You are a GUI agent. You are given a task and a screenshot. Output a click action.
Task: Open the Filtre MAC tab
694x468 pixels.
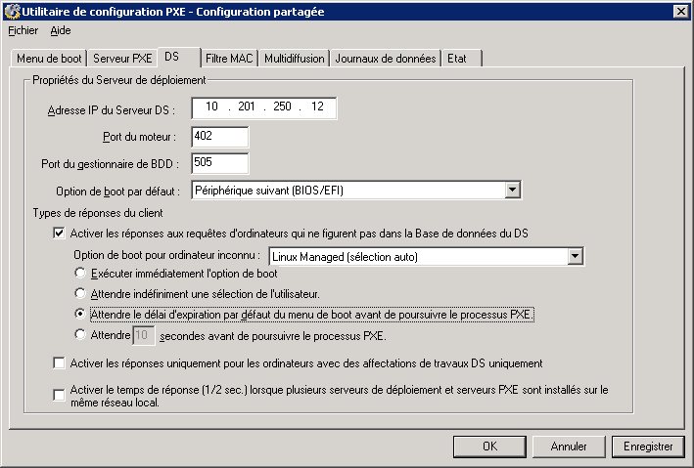click(229, 59)
